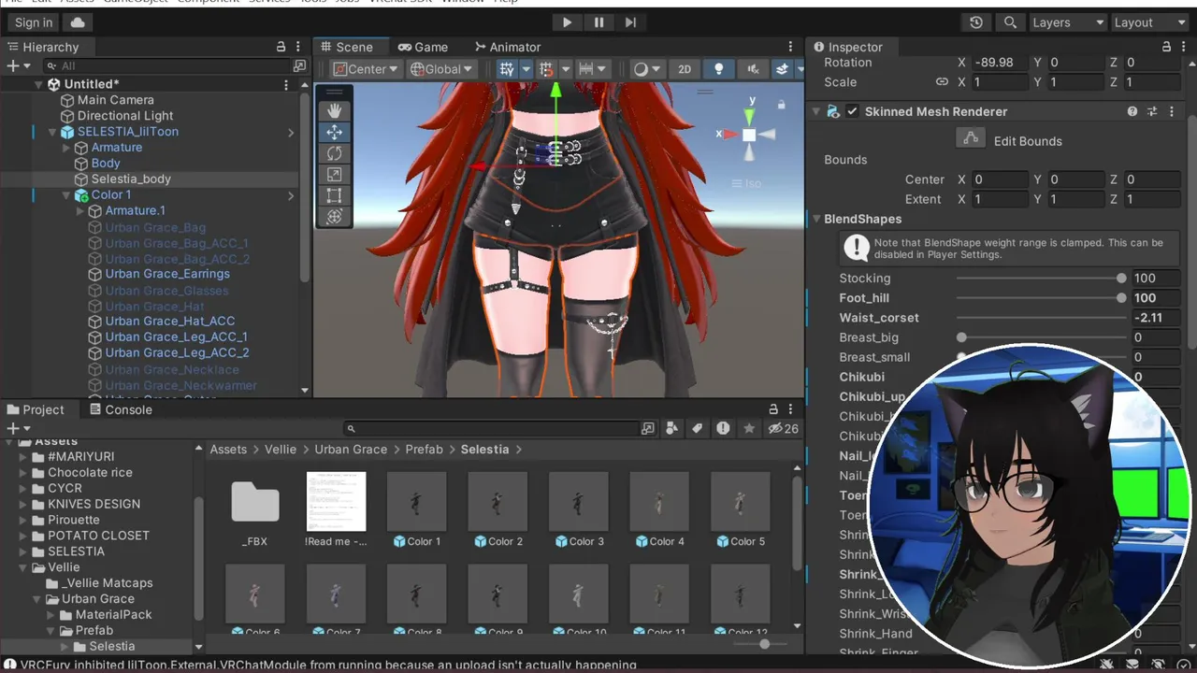Image resolution: width=1197 pixels, height=673 pixels.
Task: Navigate to Prefab in Project breadcrumb
Action: pos(424,450)
